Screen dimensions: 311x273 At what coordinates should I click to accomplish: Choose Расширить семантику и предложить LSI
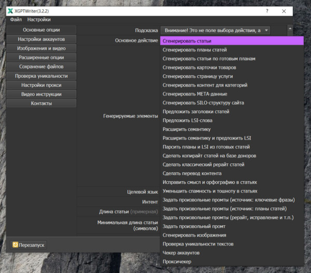point(232,138)
